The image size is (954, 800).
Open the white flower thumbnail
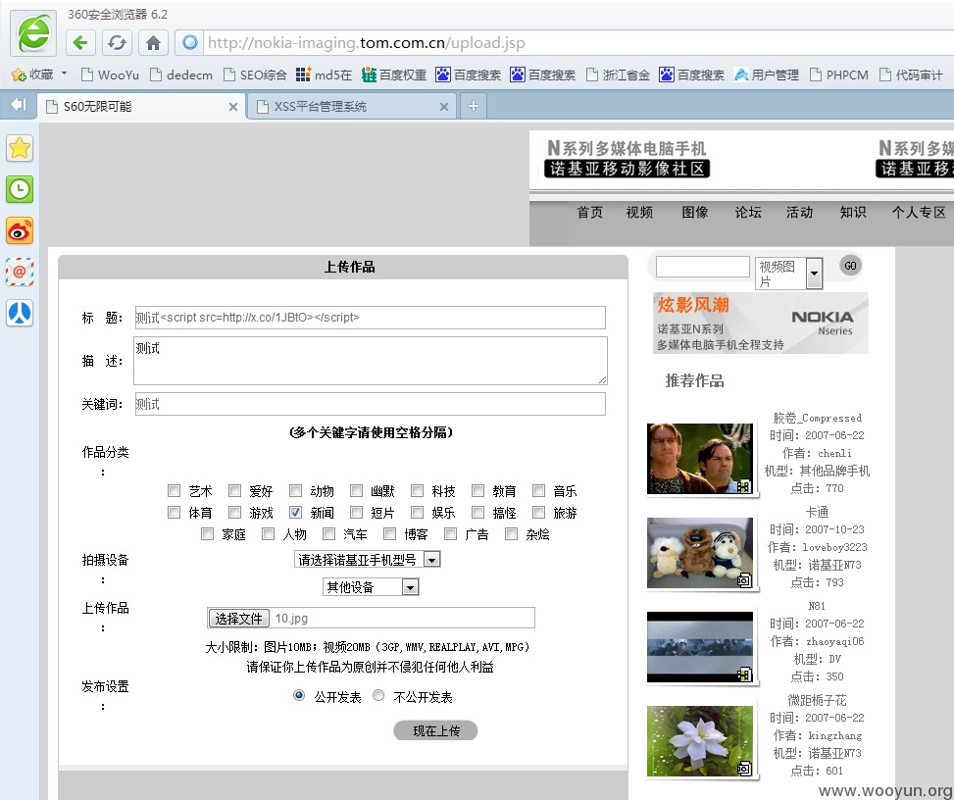(700, 741)
